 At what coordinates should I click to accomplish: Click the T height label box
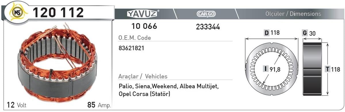[327, 69]
